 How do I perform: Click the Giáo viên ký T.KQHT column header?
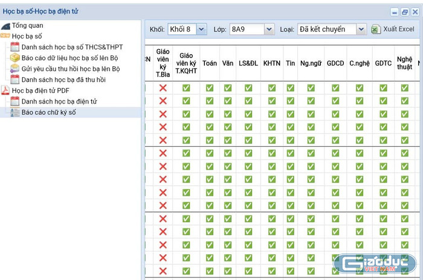point(186,63)
